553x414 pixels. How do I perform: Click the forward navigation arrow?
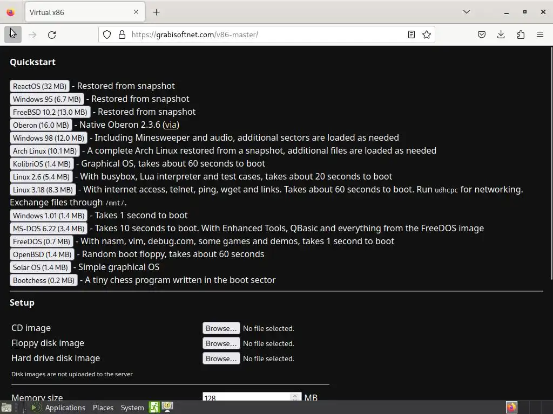tap(32, 34)
